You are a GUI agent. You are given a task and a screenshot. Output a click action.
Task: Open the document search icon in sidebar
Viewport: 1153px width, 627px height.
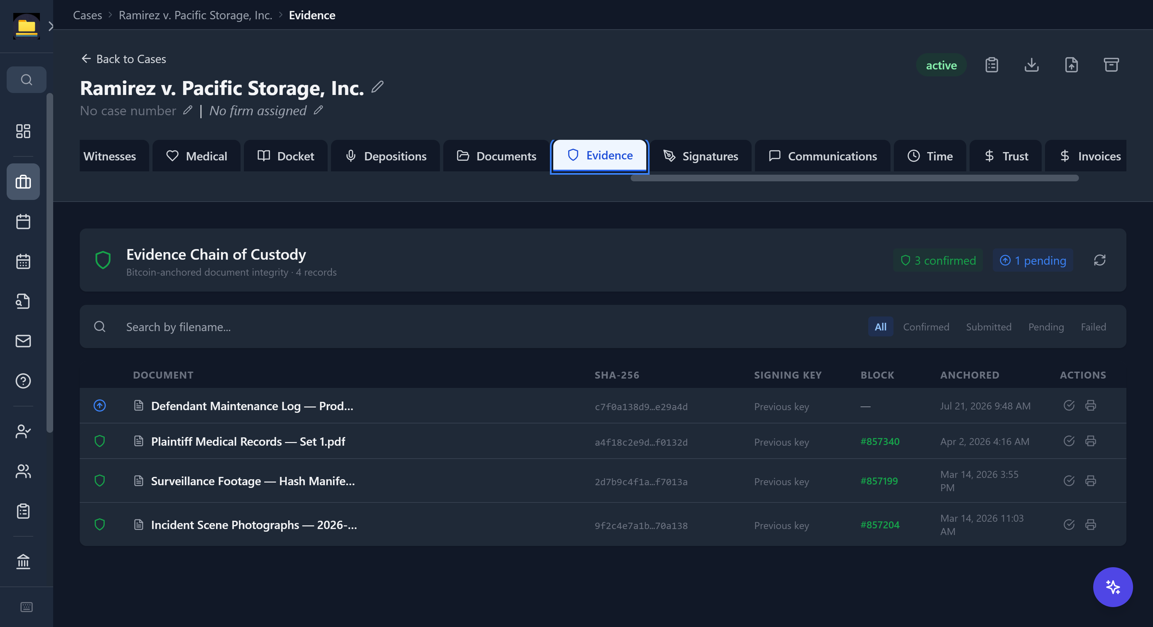point(23,301)
